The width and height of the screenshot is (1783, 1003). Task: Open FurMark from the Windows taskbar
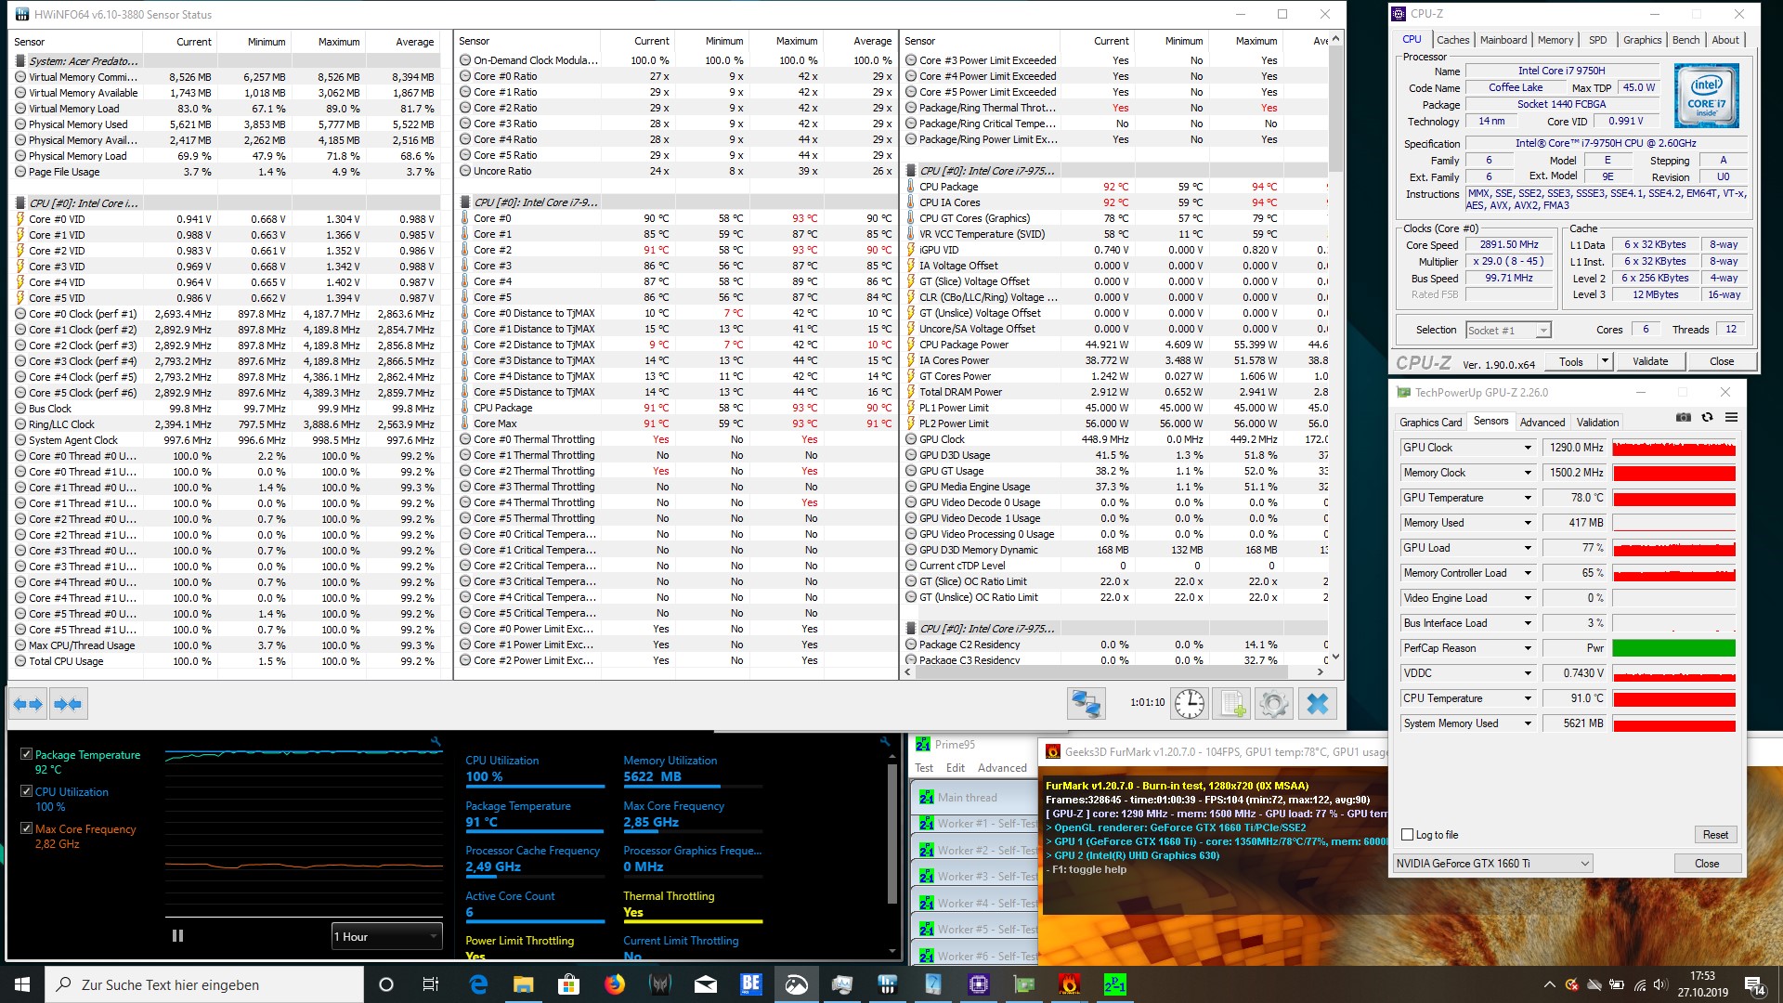[x=1069, y=983]
